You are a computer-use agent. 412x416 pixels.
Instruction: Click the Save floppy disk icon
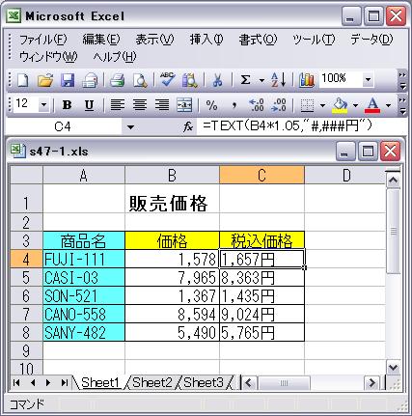pyautogui.click(x=68, y=80)
